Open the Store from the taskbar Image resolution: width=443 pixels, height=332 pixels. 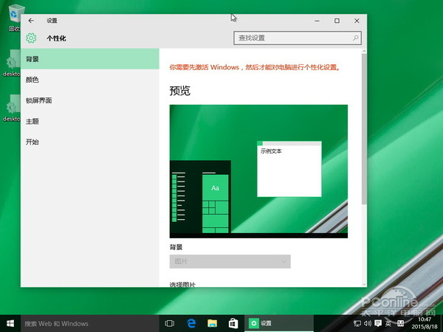pos(233,323)
